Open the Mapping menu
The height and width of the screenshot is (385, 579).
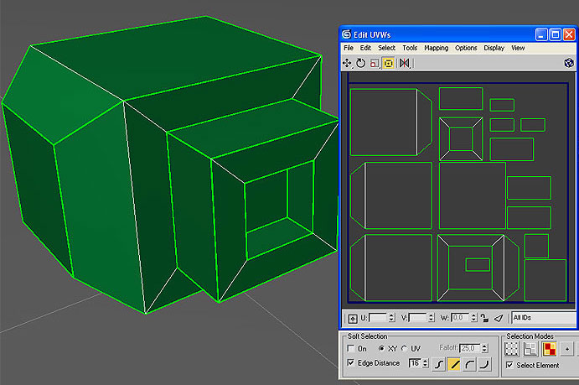tap(436, 48)
